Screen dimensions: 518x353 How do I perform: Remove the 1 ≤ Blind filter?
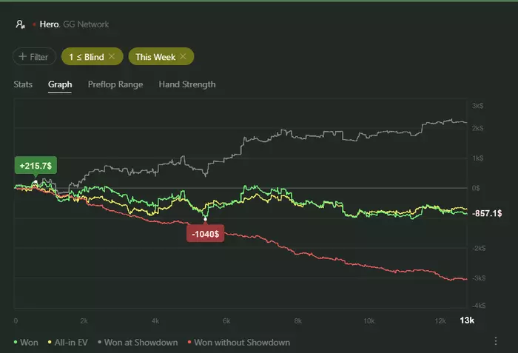click(112, 56)
